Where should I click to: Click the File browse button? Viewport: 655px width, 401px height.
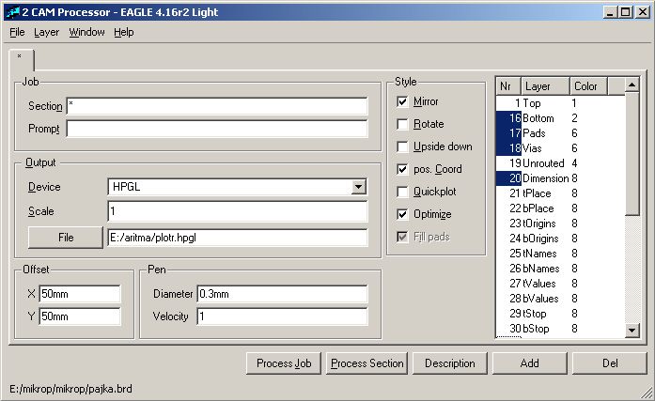[x=66, y=238]
